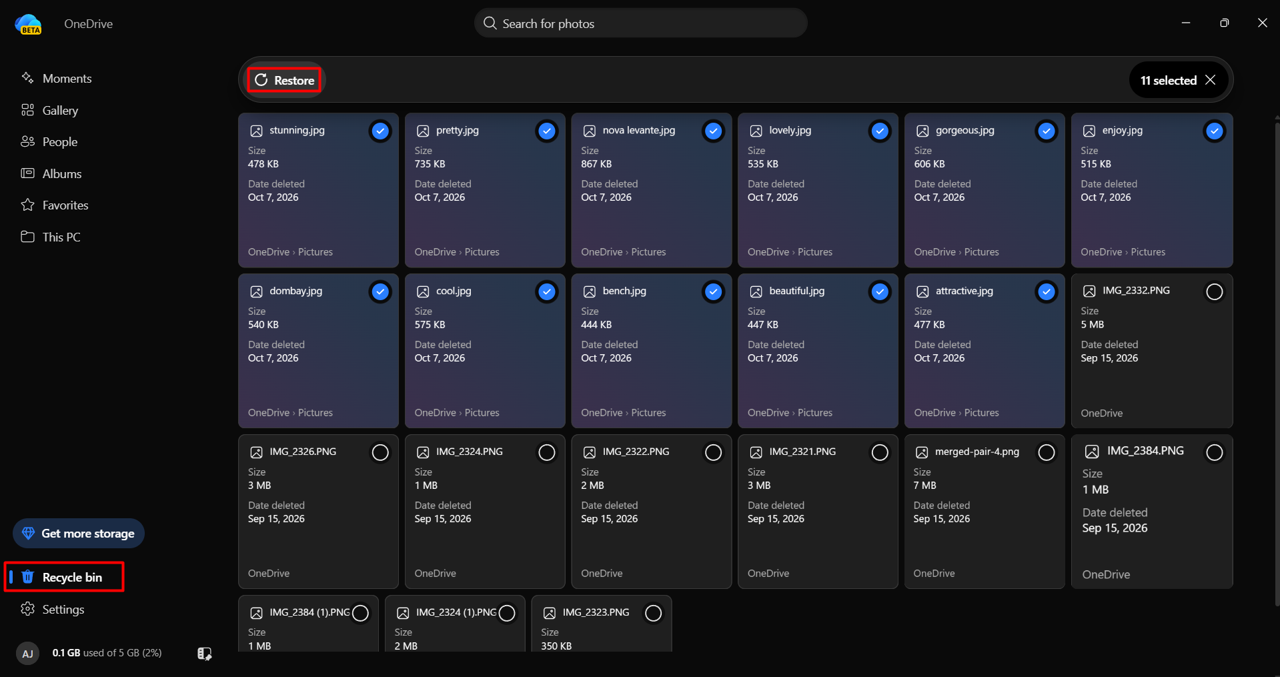Deselect gorgeous.jpg checkbox
The width and height of the screenshot is (1280, 677).
(1047, 131)
